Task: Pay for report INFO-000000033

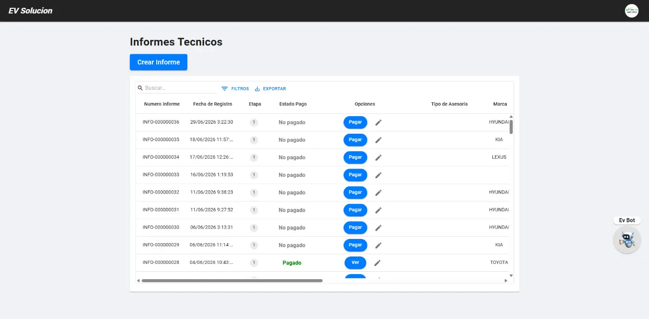Action: coord(355,175)
